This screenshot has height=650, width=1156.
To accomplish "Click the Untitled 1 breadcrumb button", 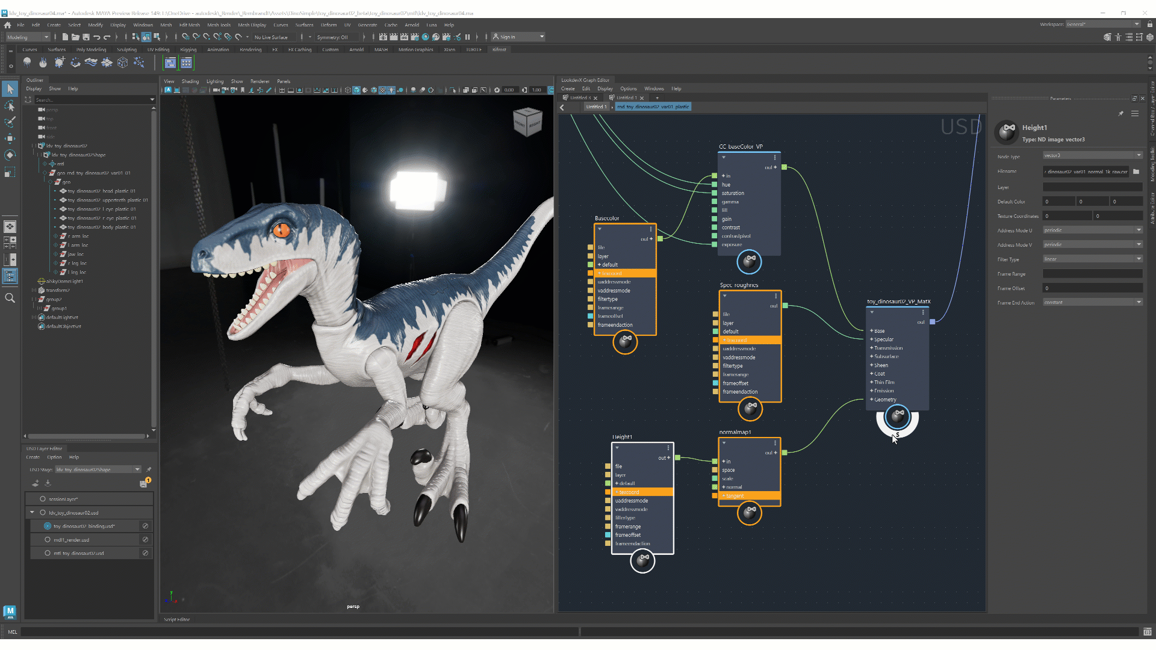I will point(597,107).
